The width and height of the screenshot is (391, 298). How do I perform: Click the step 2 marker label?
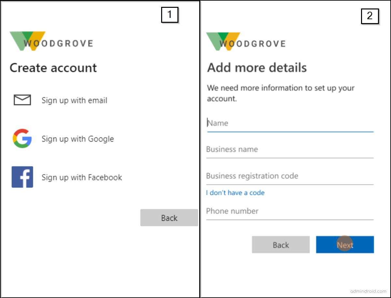click(370, 17)
